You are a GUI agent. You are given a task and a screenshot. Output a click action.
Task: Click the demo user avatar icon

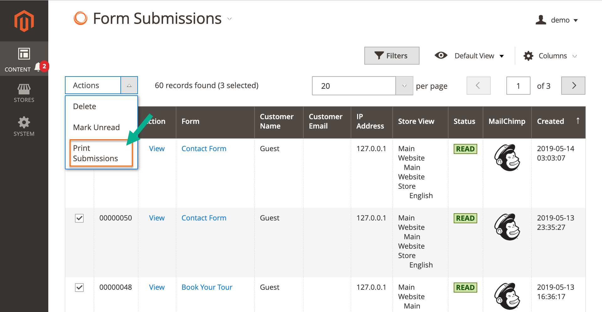point(541,20)
